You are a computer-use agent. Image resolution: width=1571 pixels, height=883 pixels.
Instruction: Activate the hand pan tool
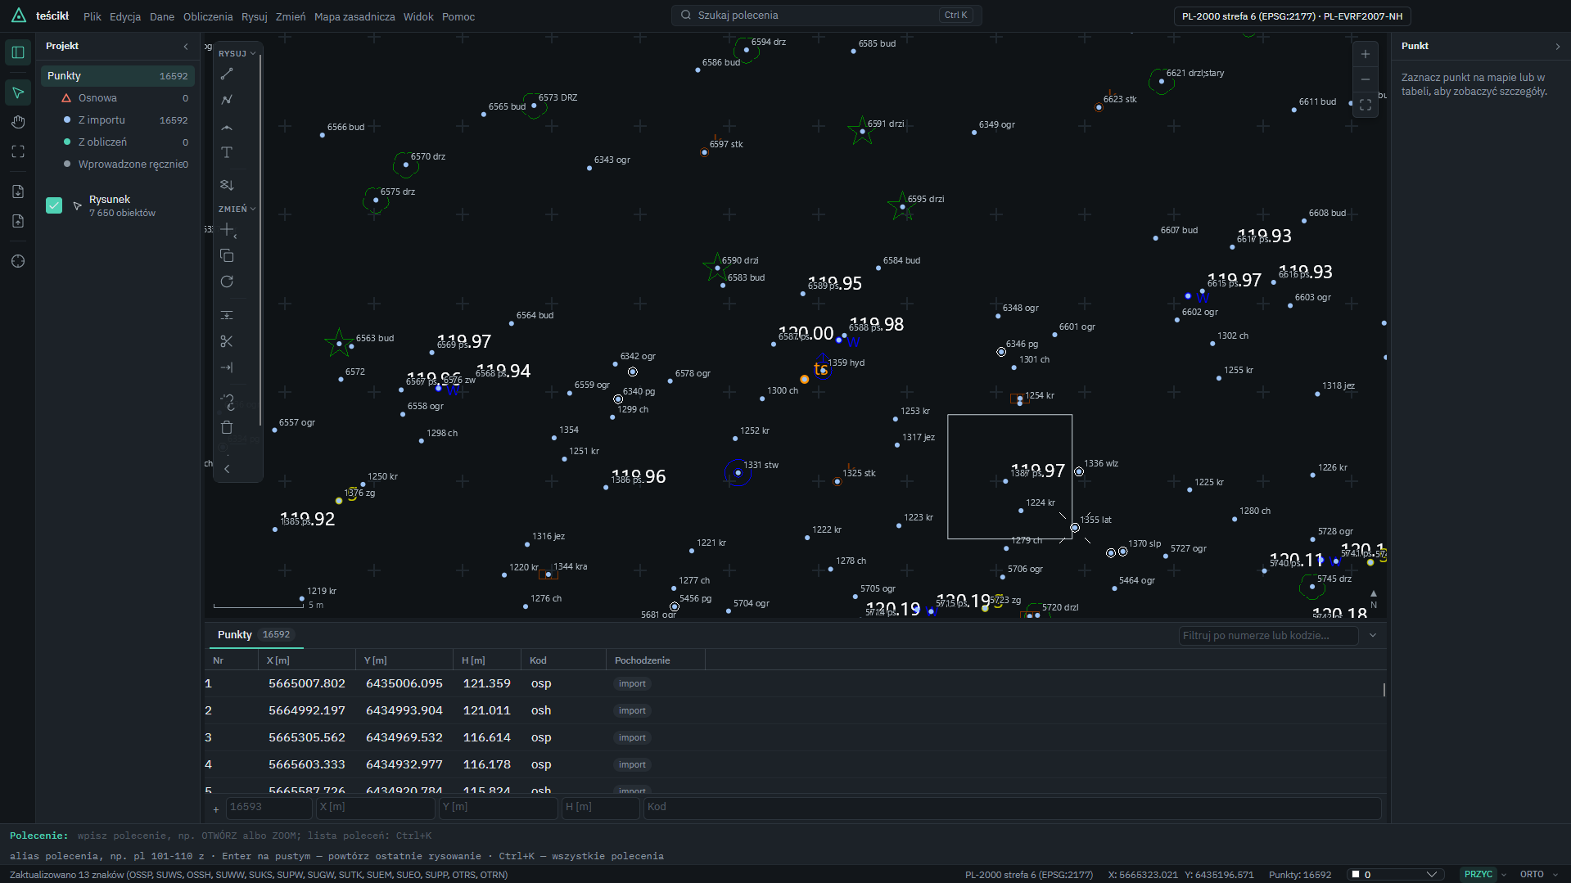point(18,122)
